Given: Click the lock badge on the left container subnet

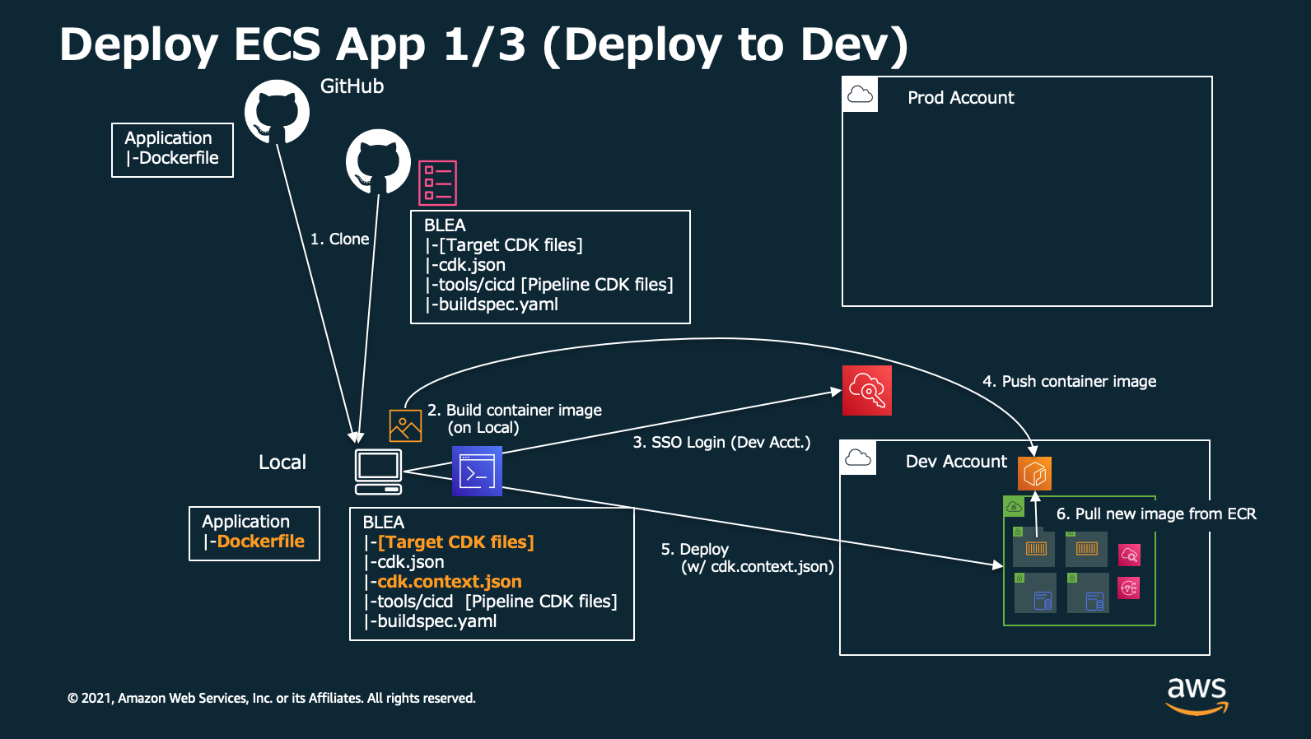Looking at the screenshot, I should [x=1018, y=532].
